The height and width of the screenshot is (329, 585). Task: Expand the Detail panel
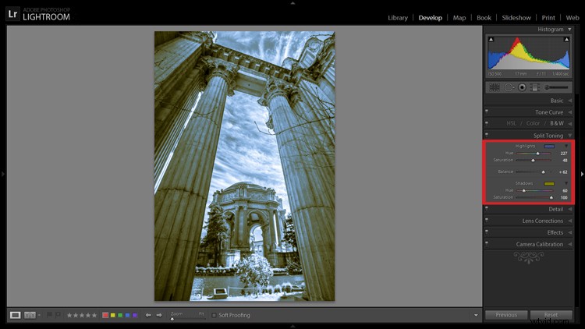[x=569, y=209]
